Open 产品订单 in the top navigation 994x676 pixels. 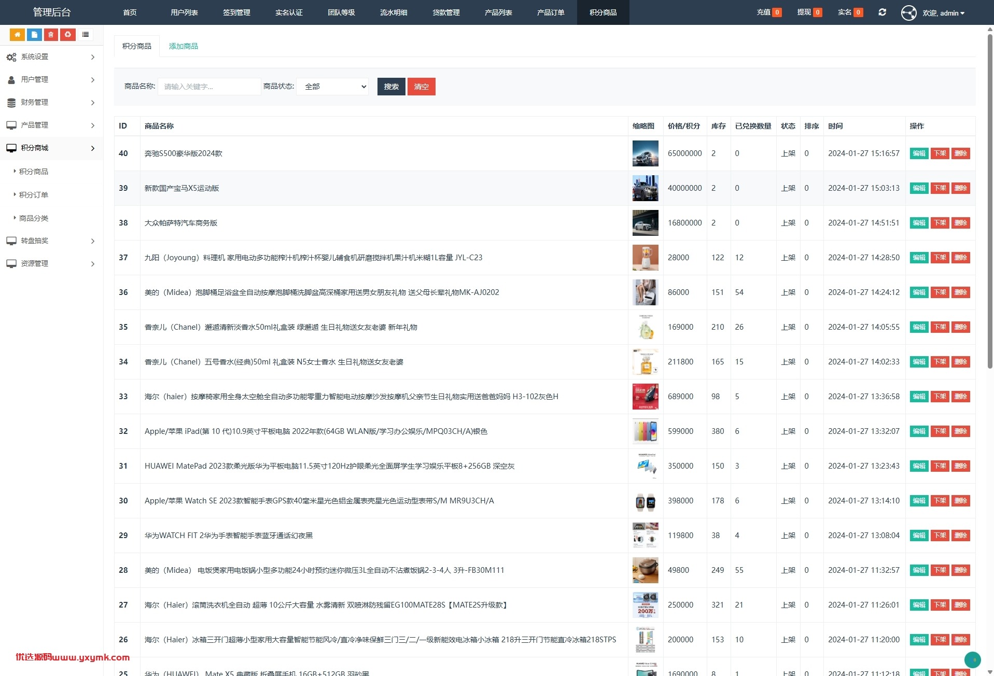[551, 12]
